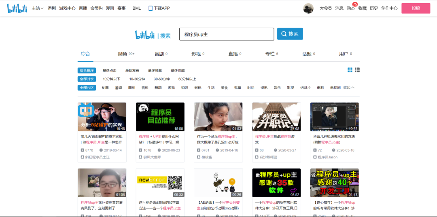This screenshot has width=437, height=217.
Task: Click the blue 搜索 search button
Action: tap(290, 34)
